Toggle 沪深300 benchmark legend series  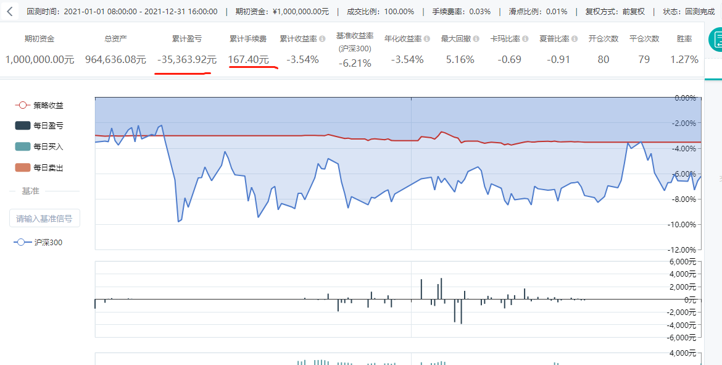[x=38, y=243]
